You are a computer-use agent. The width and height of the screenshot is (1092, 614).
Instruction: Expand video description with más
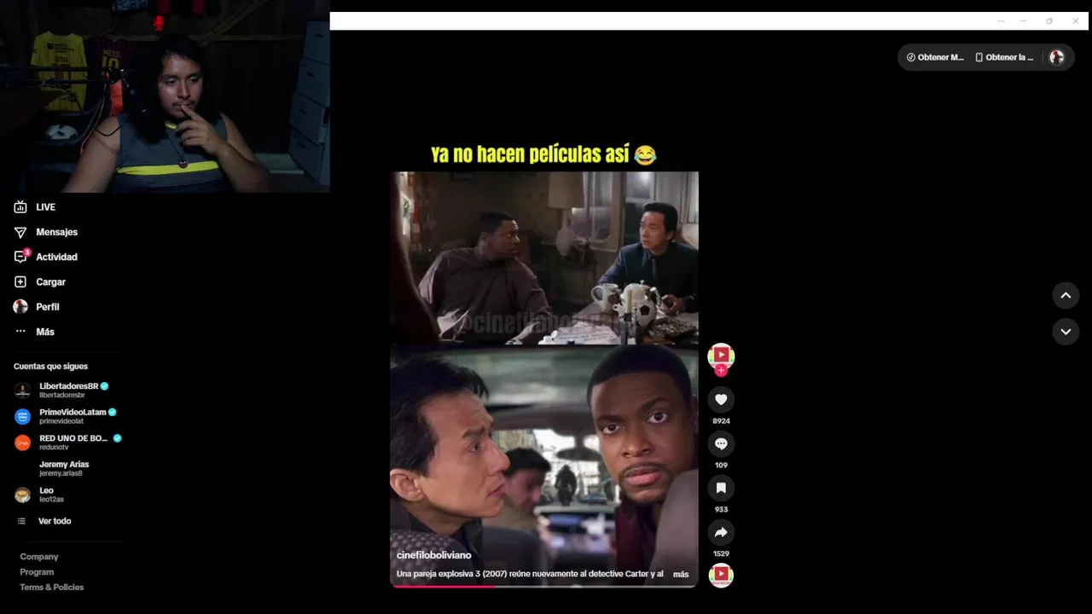pos(681,574)
